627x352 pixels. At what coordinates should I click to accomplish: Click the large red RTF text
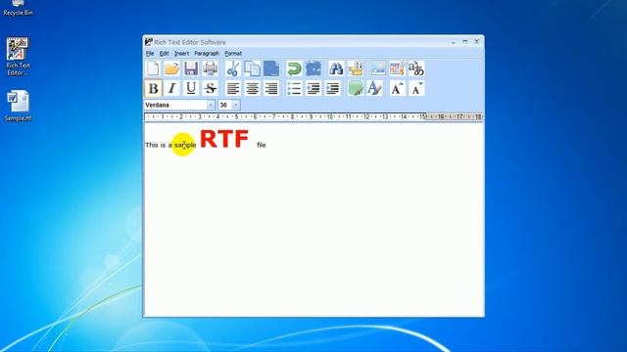pos(224,139)
